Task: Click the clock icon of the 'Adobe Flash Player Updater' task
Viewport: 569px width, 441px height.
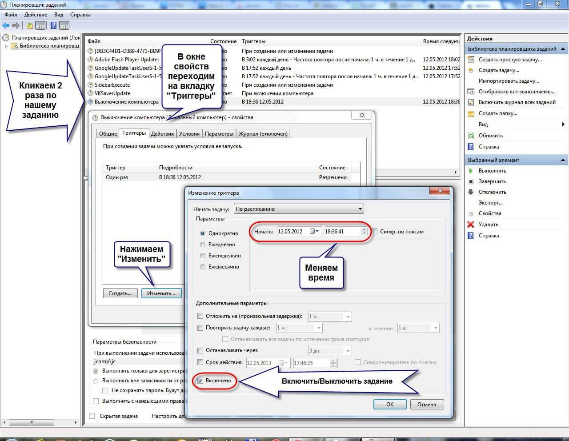Action: coord(91,60)
